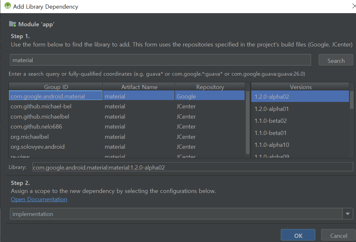
Task: Confirm with the OK button
Action: (x=298, y=235)
